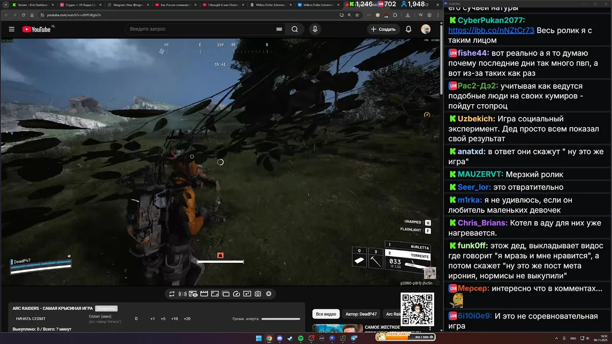Viewport: 612px width, 344px height.
Task: Go to YouTube home via logo
Action: click(36, 29)
